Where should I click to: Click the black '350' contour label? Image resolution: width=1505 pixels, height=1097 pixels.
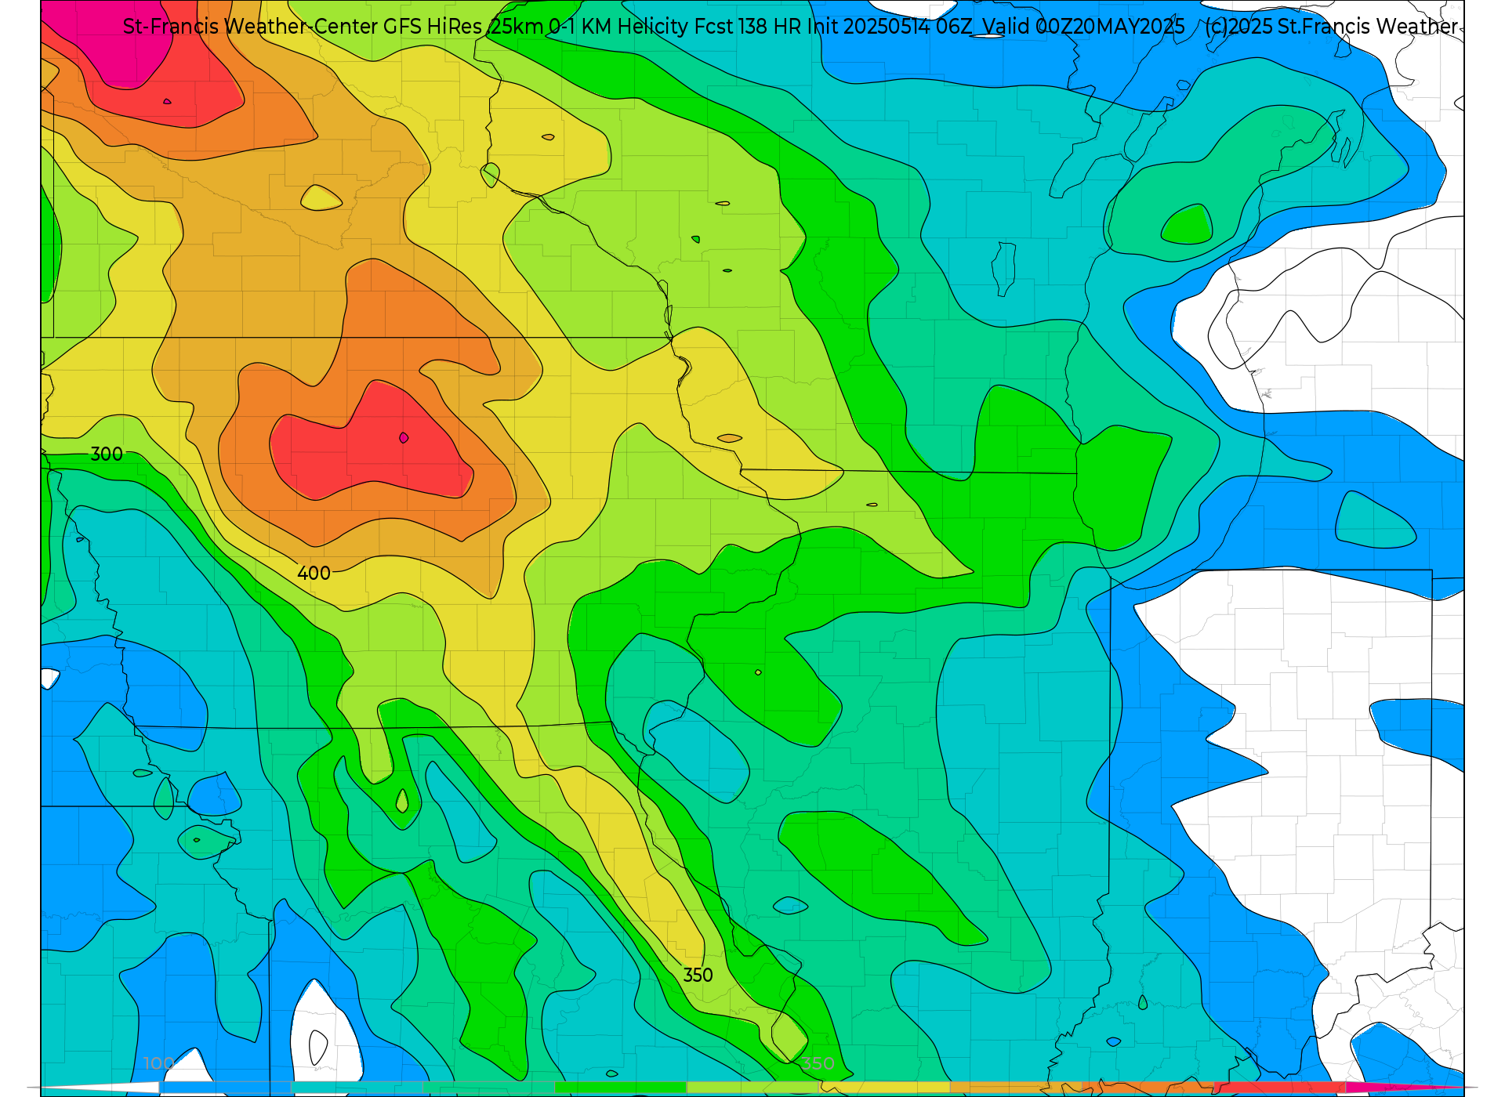pyautogui.click(x=698, y=976)
